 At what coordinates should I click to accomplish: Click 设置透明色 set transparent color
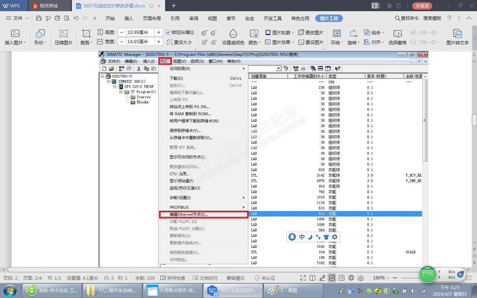(x=233, y=38)
